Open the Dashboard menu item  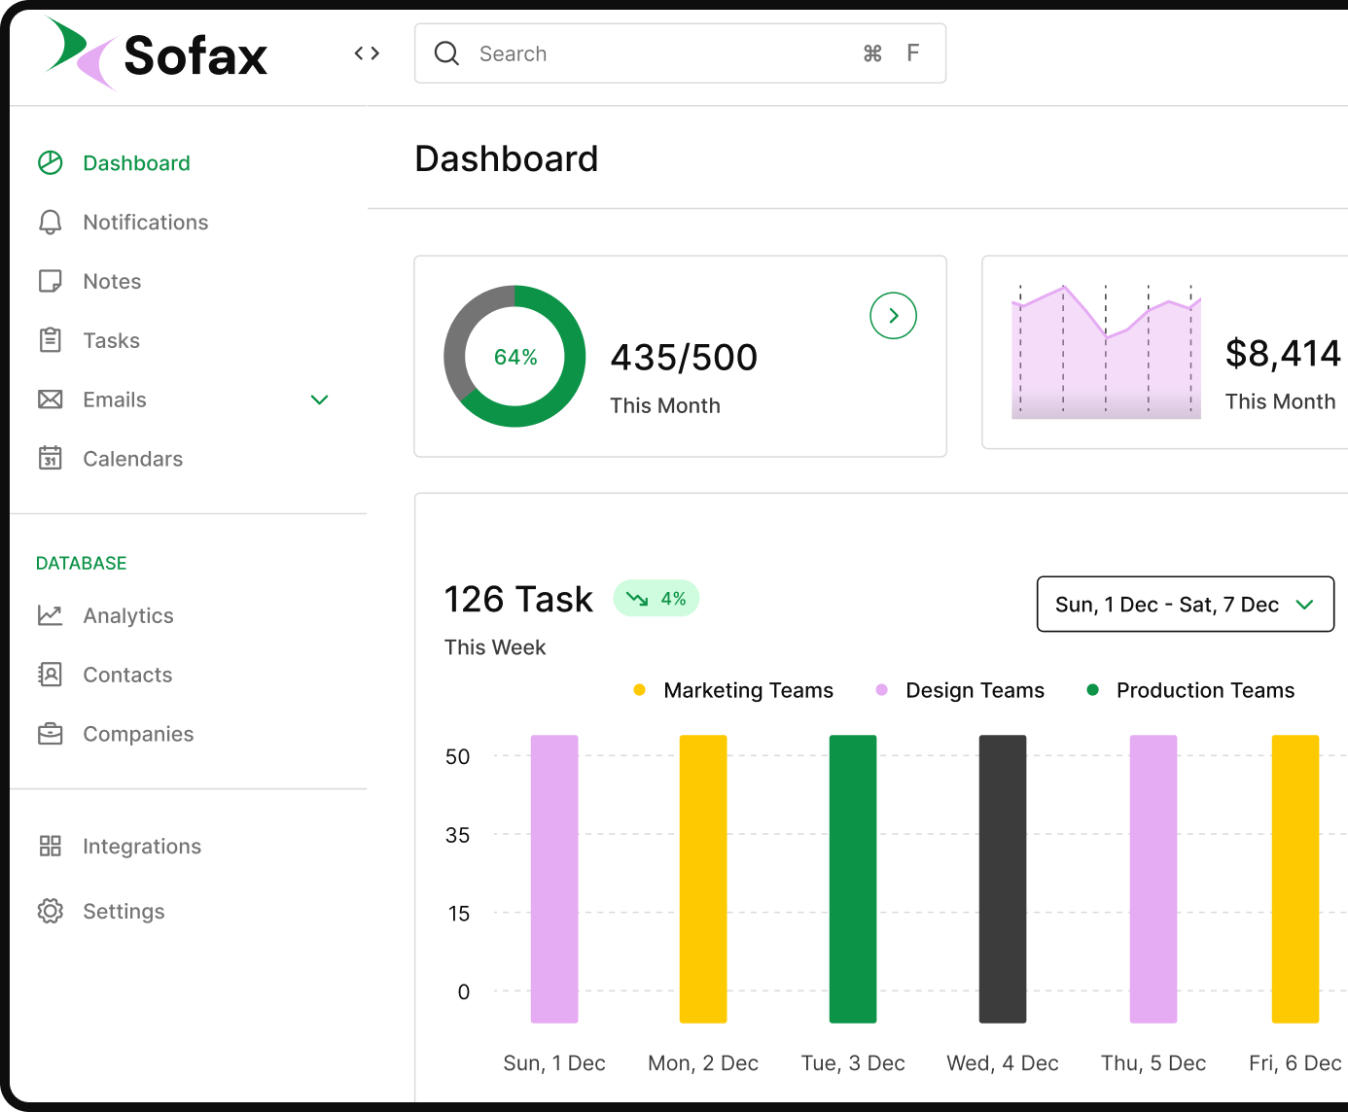[136, 163]
